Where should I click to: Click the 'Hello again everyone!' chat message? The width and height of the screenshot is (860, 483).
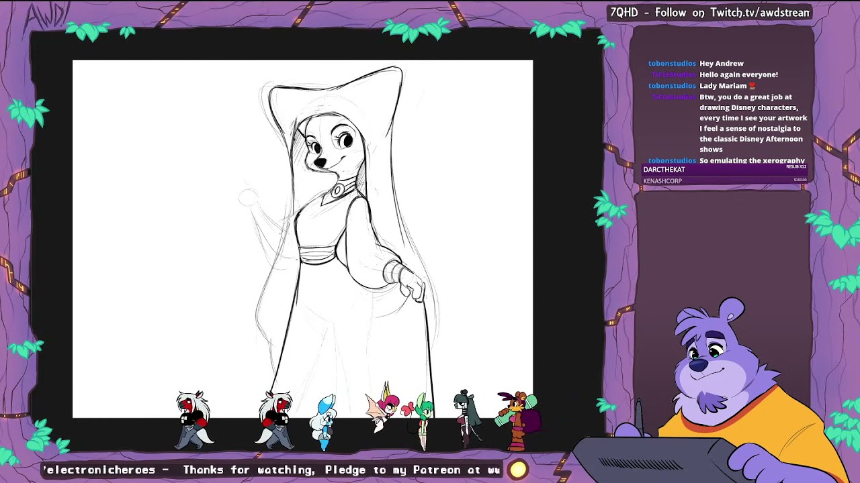point(738,74)
